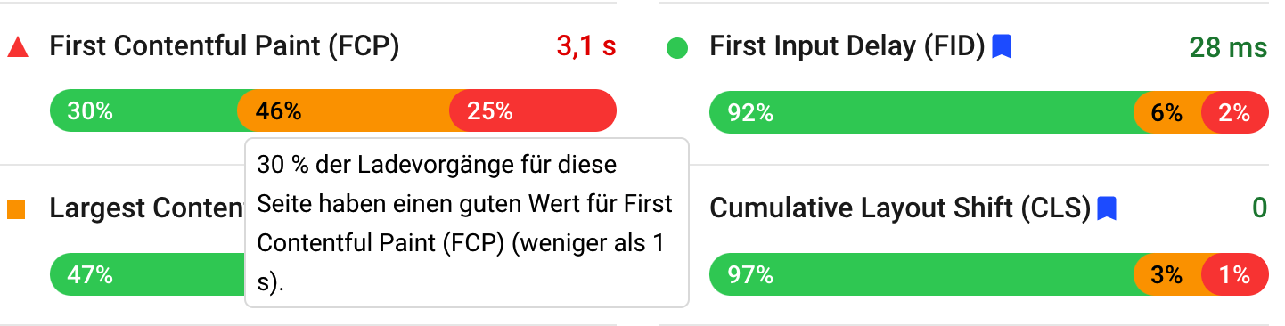This screenshot has height=326, width=1285.
Task: Click the green 47% segment of LCP bar
Action: tap(147, 274)
